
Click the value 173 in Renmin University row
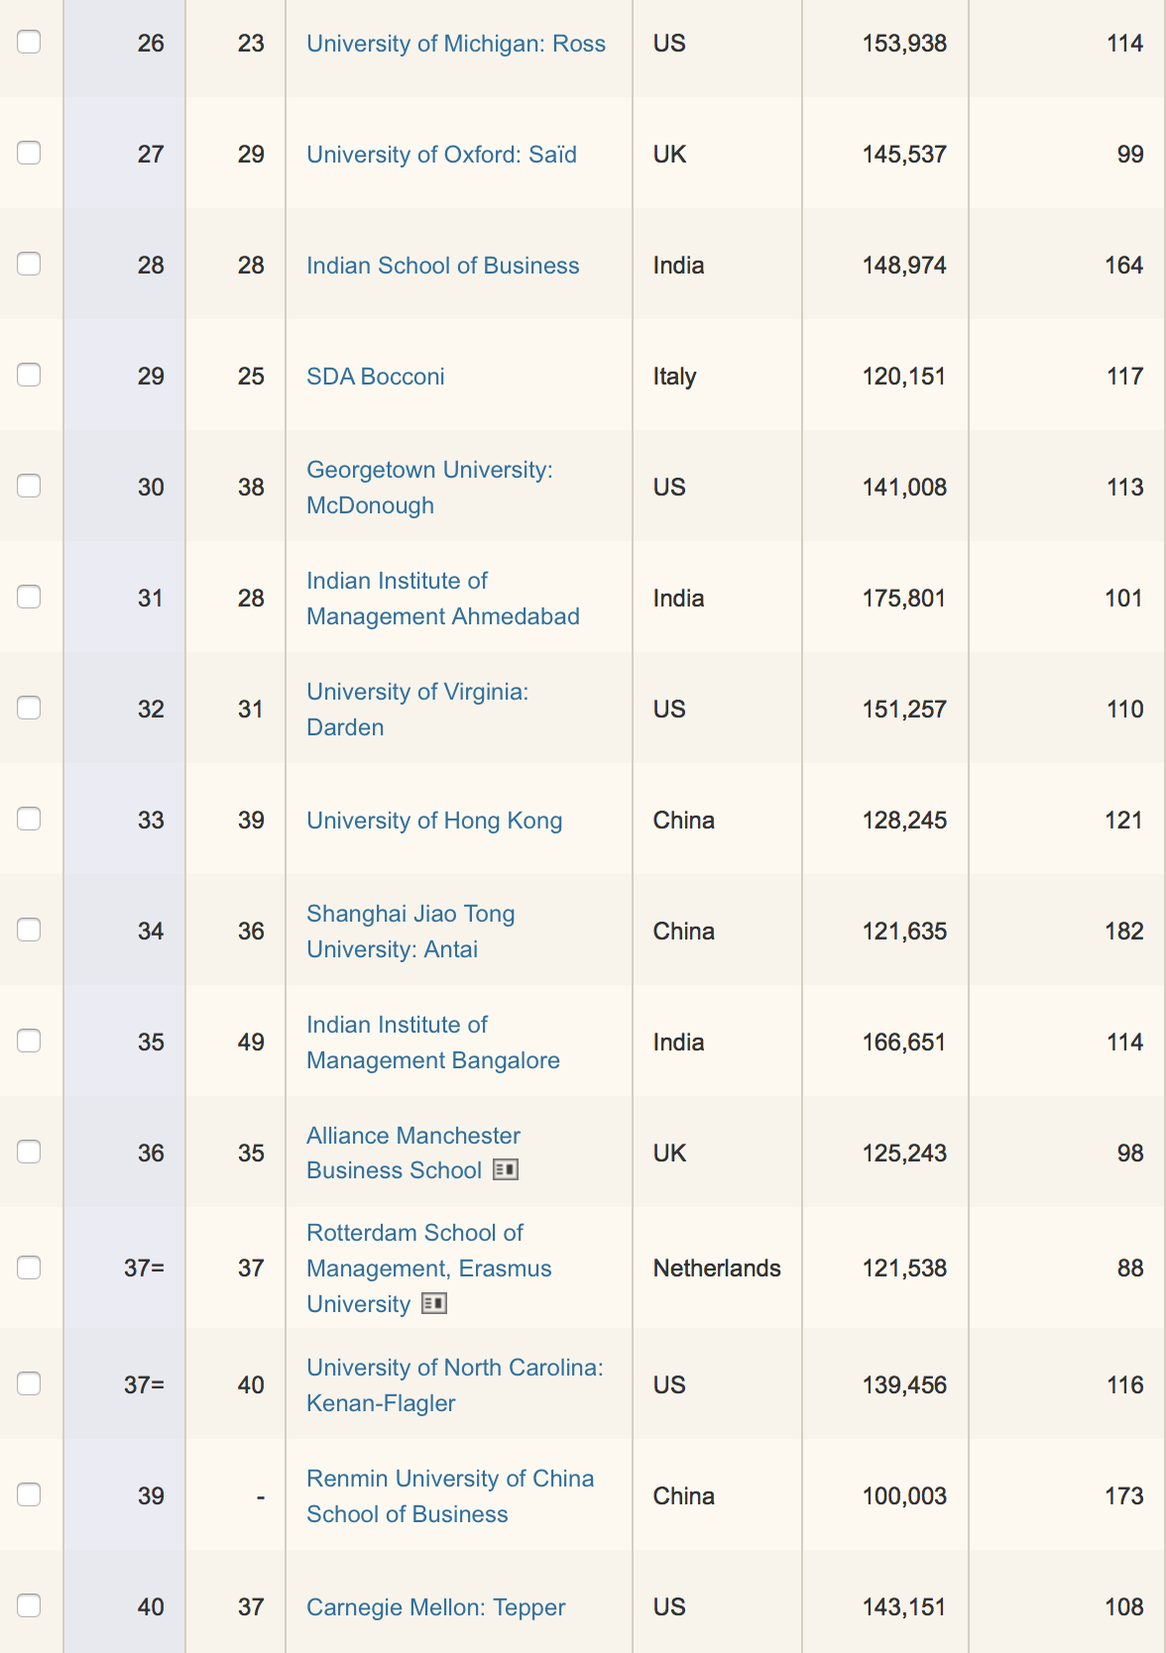1124,1496
